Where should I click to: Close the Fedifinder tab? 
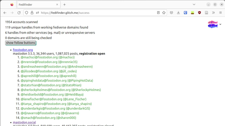[x=57, y=5]
